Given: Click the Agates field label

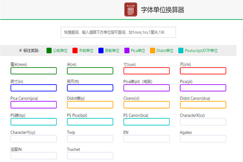Looking at the screenshot, I should pyautogui.click(x=186, y=132).
